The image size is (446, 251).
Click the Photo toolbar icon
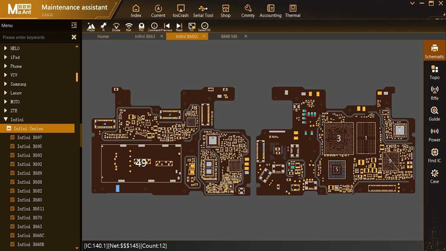coord(91,27)
